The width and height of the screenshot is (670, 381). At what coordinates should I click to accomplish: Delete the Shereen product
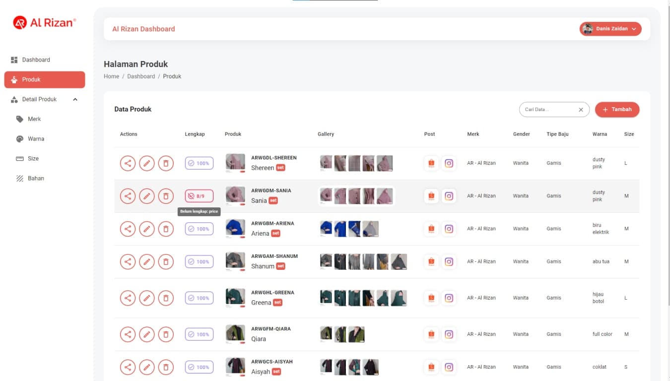point(166,163)
